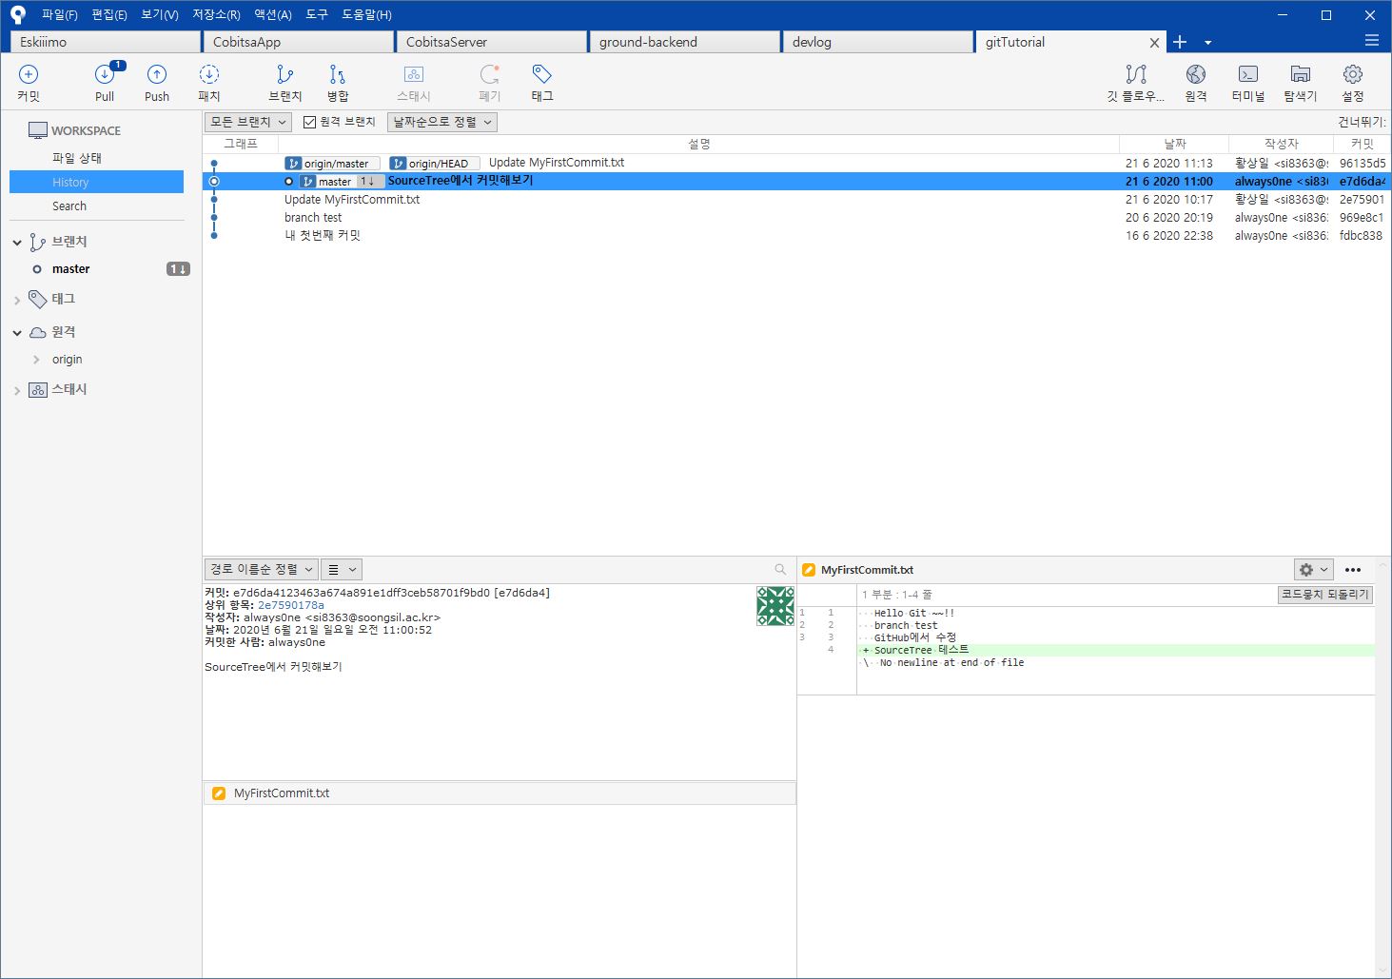Close the gitTutorial tab
The height and width of the screenshot is (979, 1392).
point(1154,43)
